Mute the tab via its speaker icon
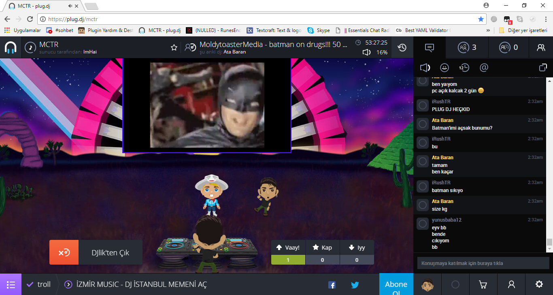This screenshot has height=295, width=553. pos(70,6)
